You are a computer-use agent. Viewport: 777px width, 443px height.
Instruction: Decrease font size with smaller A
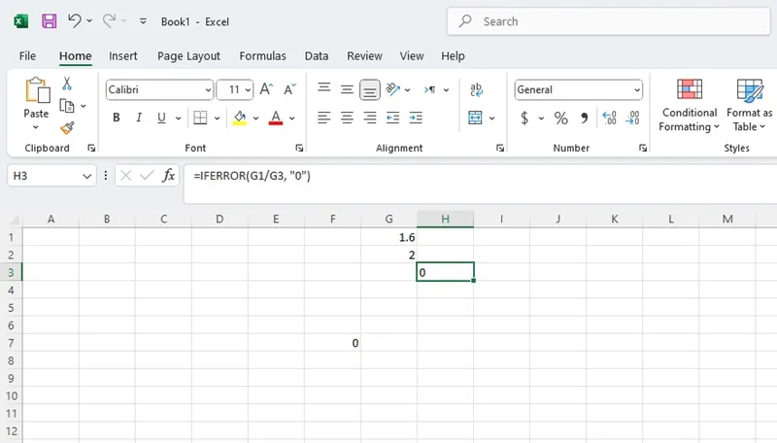(289, 89)
